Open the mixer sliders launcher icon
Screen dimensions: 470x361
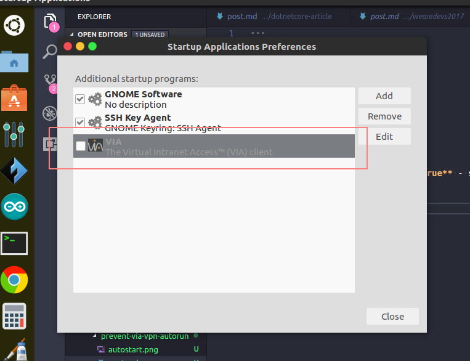click(x=14, y=135)
